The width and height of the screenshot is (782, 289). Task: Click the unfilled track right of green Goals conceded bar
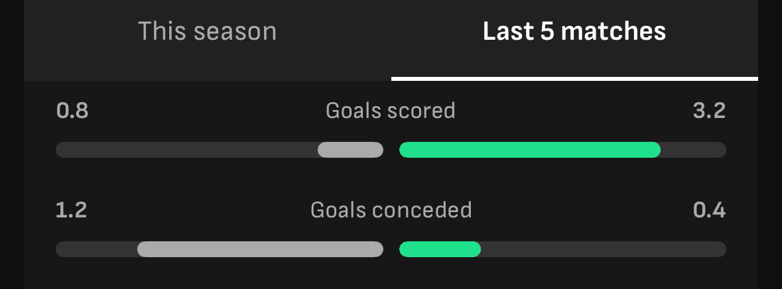[604, 249]
